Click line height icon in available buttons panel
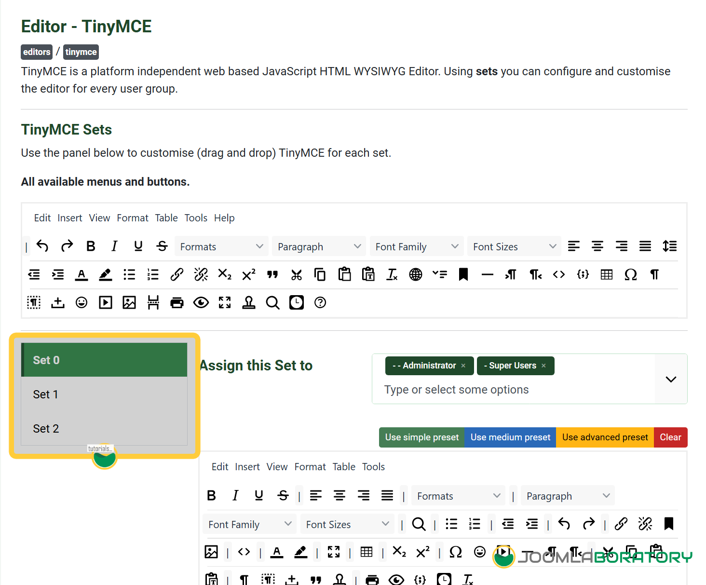Image resolution: width=706 pixels, height=585 pixels. 669,246
